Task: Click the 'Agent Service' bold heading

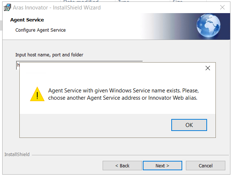Action: pos(27,20)
